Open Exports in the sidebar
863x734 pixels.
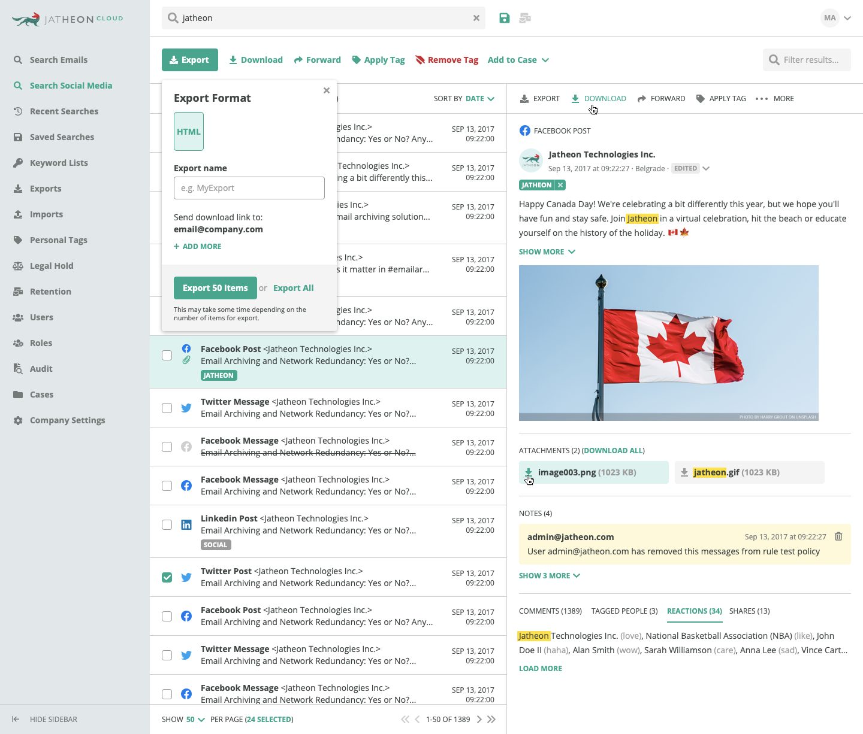46,189
